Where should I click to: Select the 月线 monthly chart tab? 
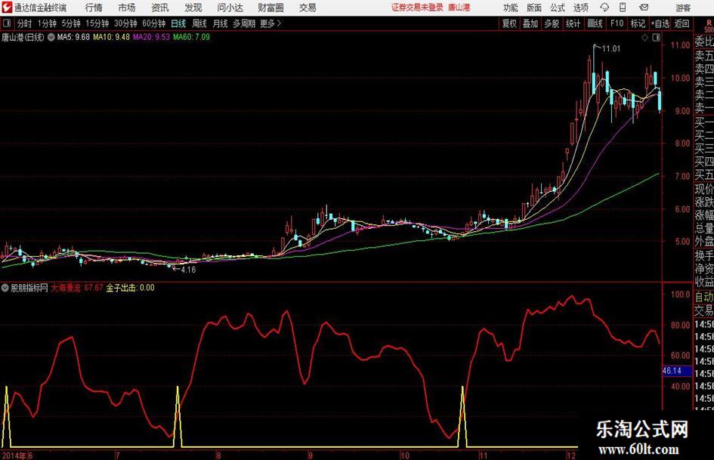point(220,23)
